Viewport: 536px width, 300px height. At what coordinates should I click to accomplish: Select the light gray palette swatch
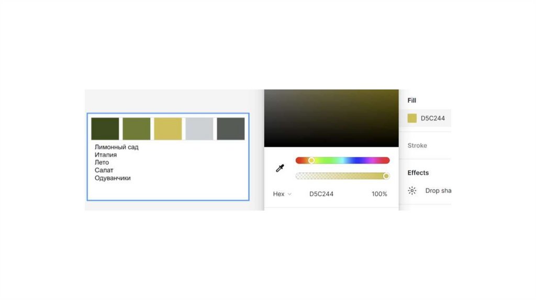click(199, 129)
